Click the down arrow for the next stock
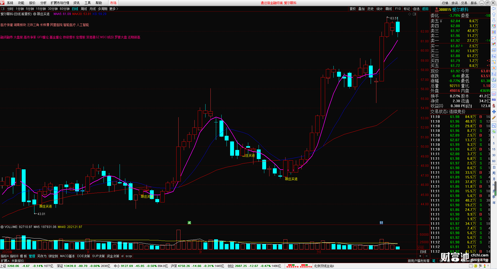497x269 pixels. point(494,20)
